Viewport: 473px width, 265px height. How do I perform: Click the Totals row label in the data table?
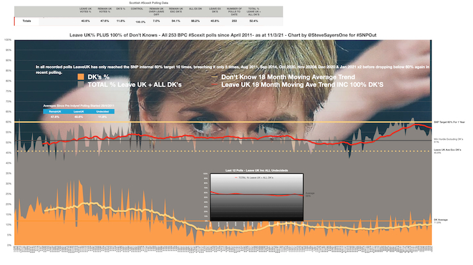point(28,22)
